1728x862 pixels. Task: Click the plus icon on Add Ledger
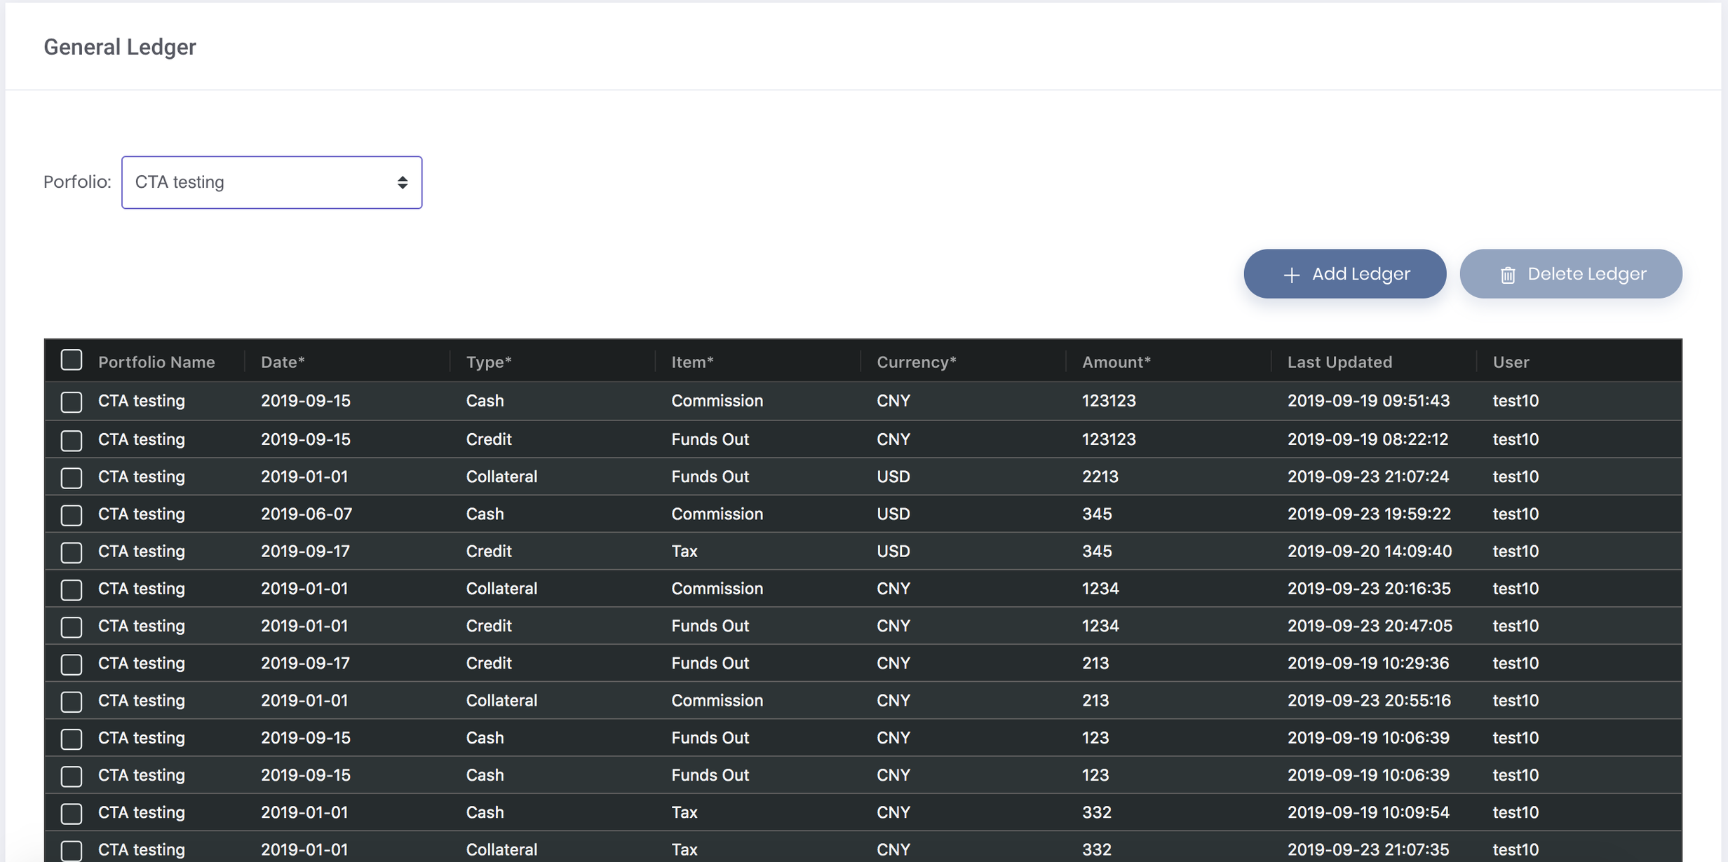(1291, 275)
